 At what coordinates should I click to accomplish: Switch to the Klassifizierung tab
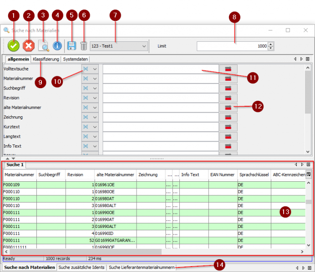pyautogui.click(x=46, y=59)
